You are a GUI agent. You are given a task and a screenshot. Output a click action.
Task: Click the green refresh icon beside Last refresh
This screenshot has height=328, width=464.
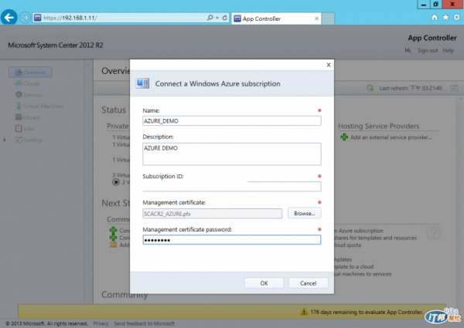[x=370, y=88]
